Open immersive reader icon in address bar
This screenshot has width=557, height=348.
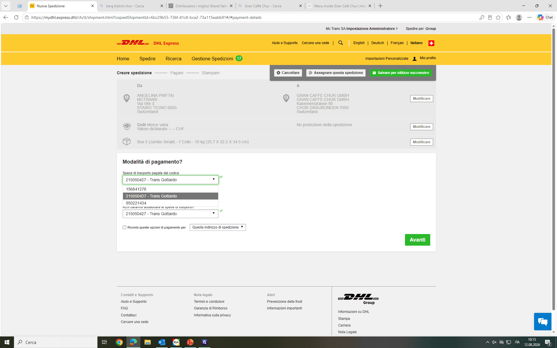(x=490, y=17)
